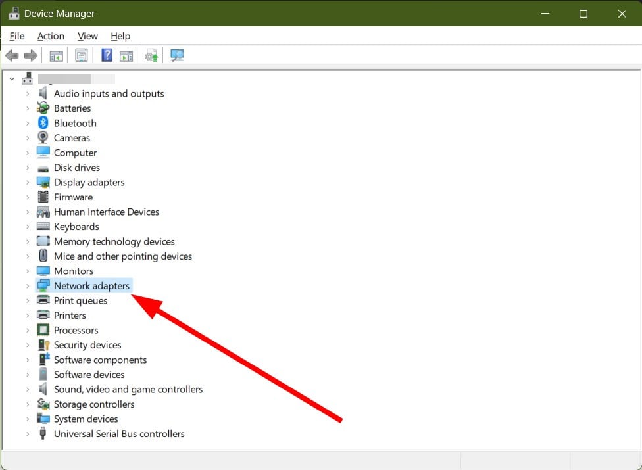Select the Software devices label
The image size is (642, 470).
click(x=89, y=374)
